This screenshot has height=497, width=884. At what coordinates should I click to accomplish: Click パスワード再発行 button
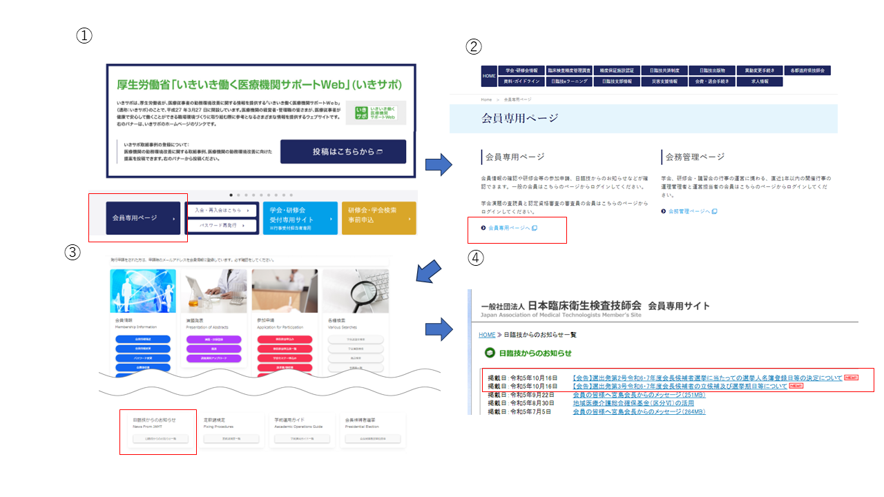tap(222, 226)
